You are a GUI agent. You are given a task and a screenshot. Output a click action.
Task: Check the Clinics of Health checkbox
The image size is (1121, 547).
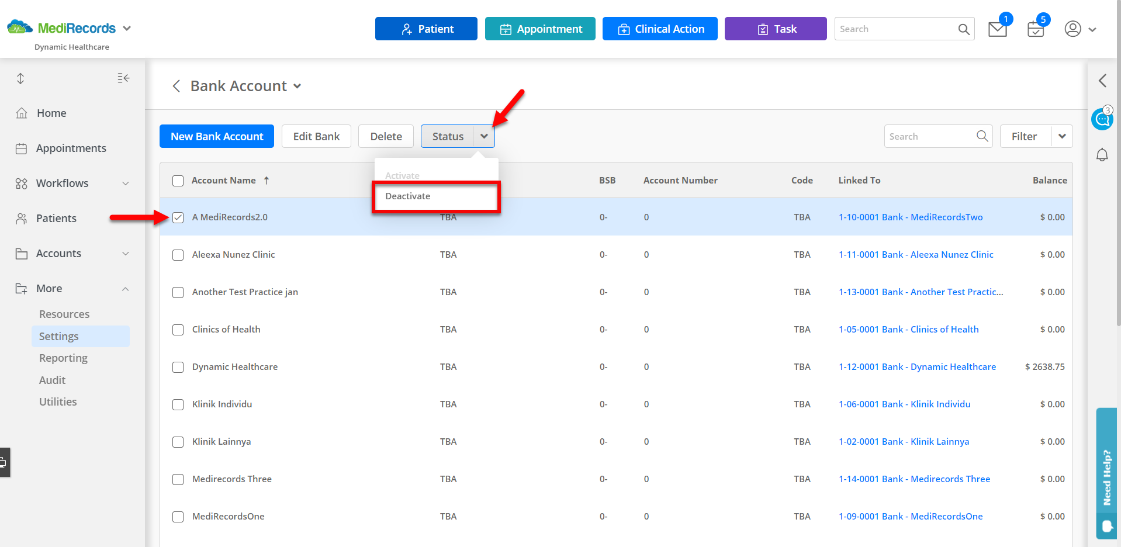[178, 330]
